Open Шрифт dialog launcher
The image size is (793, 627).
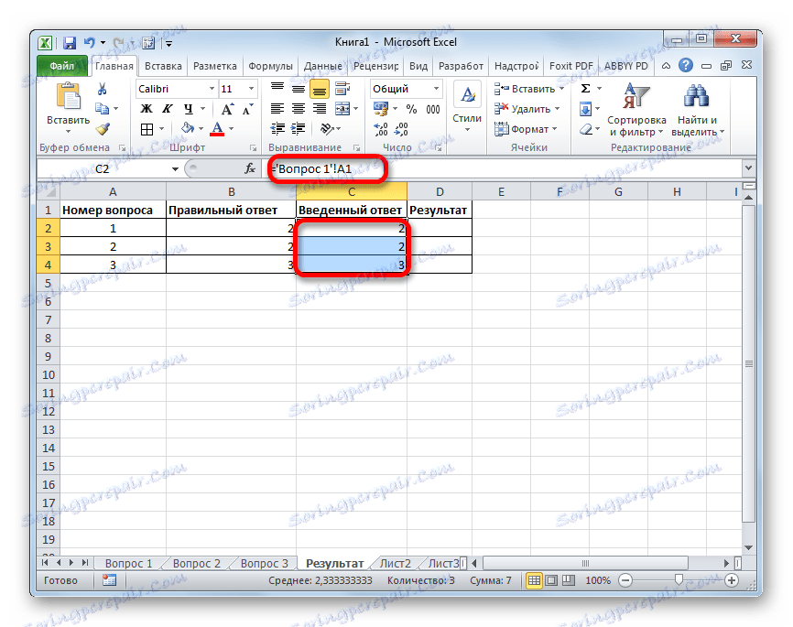tap(254, 148)
